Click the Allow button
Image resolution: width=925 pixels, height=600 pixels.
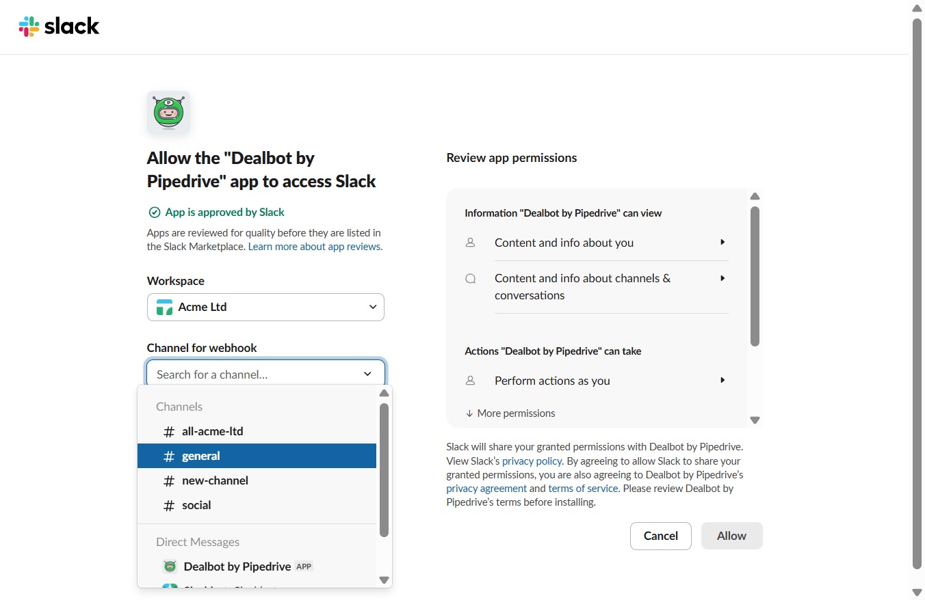coord(731,536)
